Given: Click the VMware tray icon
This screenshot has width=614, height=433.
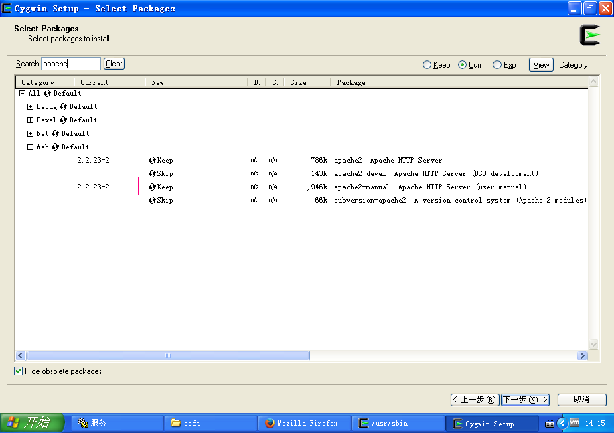Looking at the screenshot, I should point(574,422).
